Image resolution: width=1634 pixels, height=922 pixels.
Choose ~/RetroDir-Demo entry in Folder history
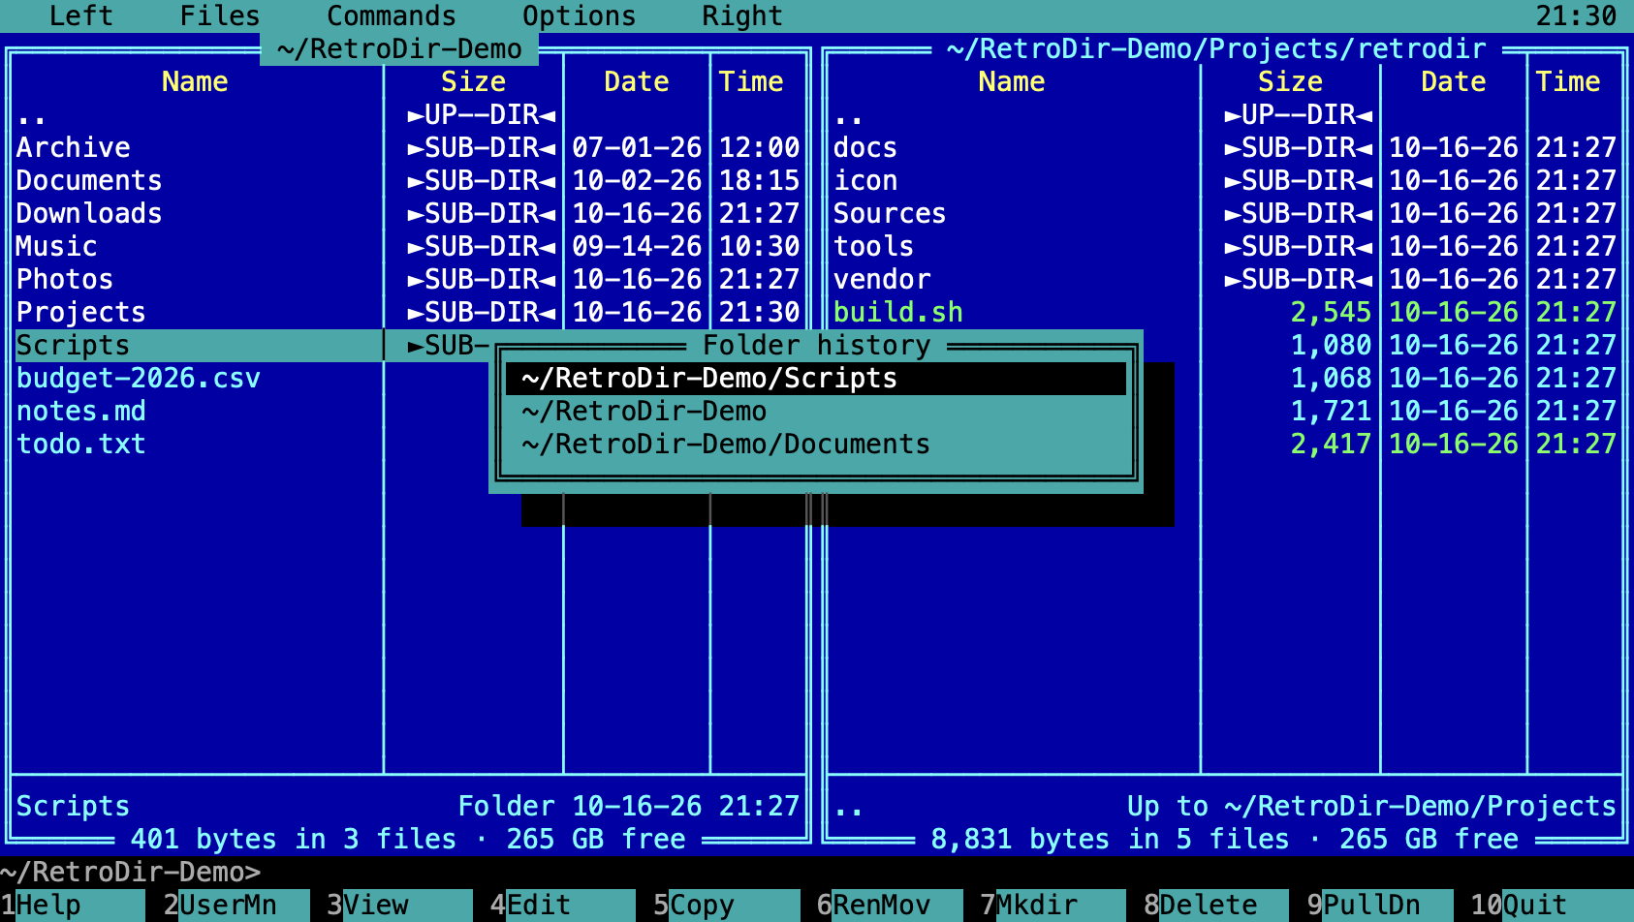coord(816,412)
